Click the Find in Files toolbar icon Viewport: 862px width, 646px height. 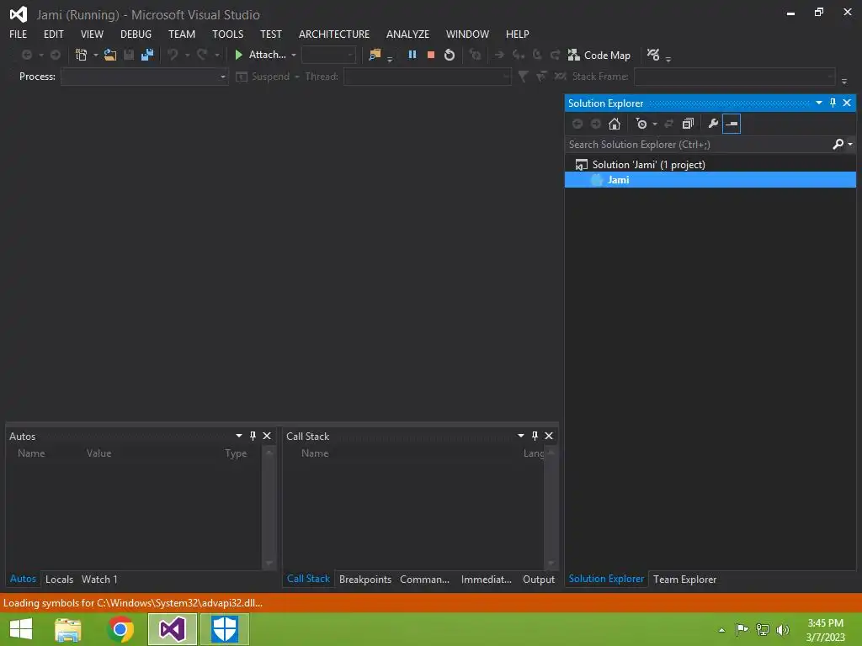coord(375,55)
